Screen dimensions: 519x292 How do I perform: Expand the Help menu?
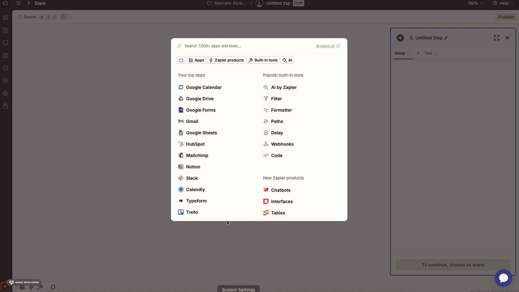pyautogui.click(x=503, y=3)
